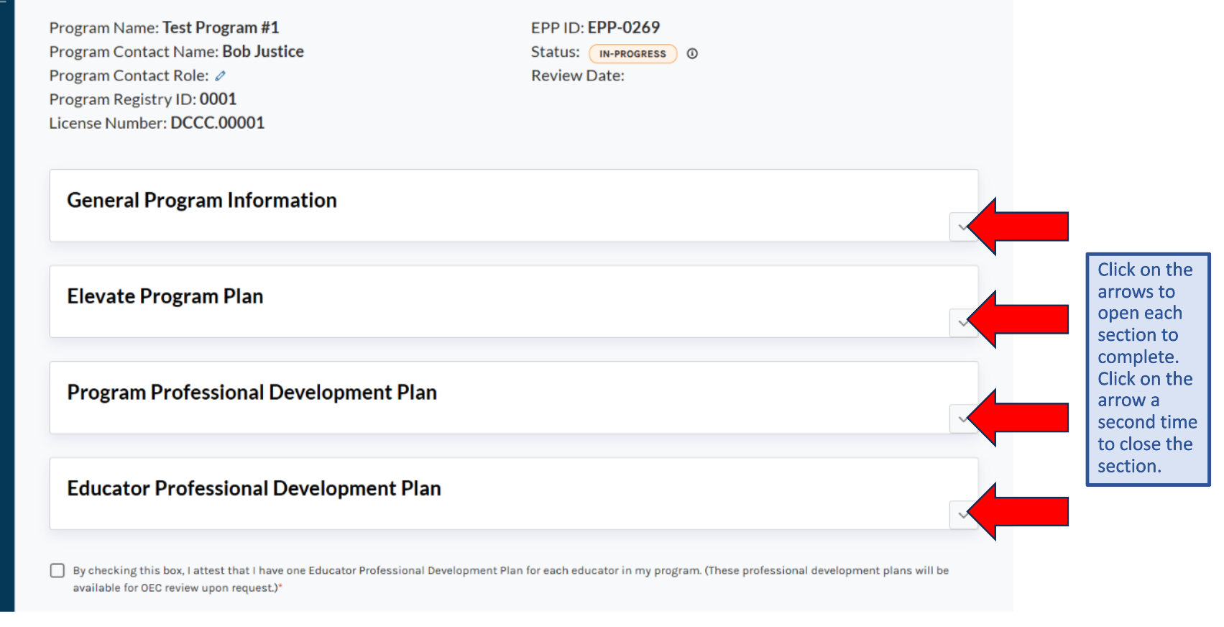Click the red arrow beside Educator Professional Development Plan

pos(1019,512)
